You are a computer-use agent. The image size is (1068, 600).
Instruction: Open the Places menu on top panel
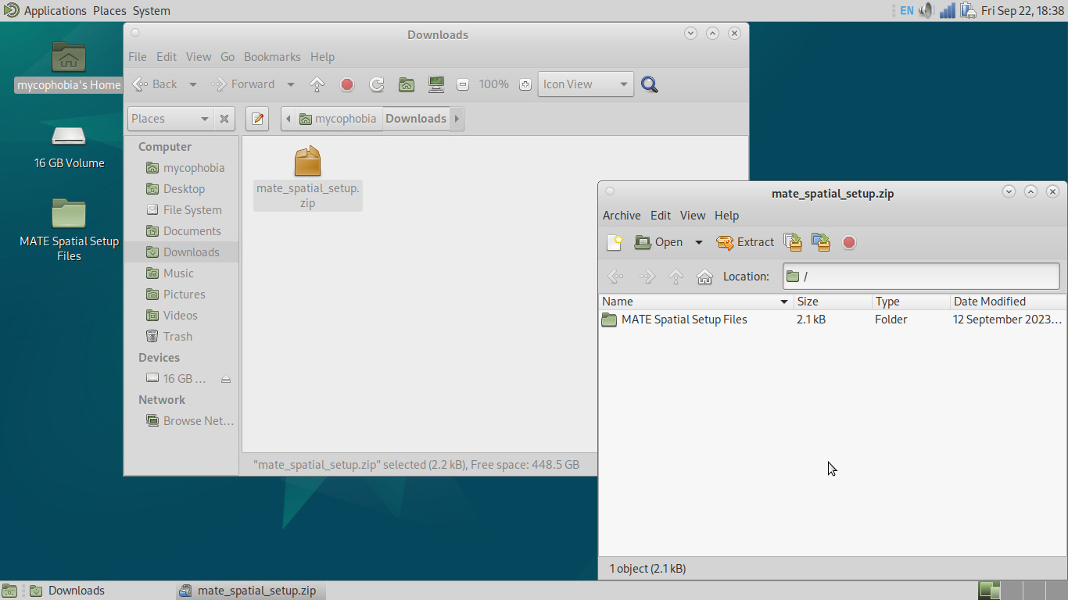(109, 11)
